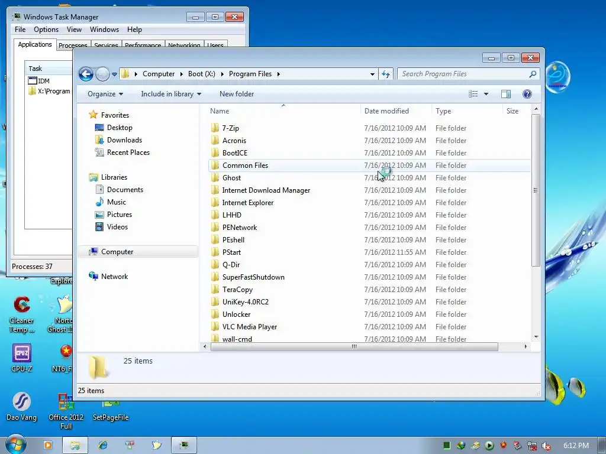
Task: Open Task Manager Help menu
Action: 134,30
